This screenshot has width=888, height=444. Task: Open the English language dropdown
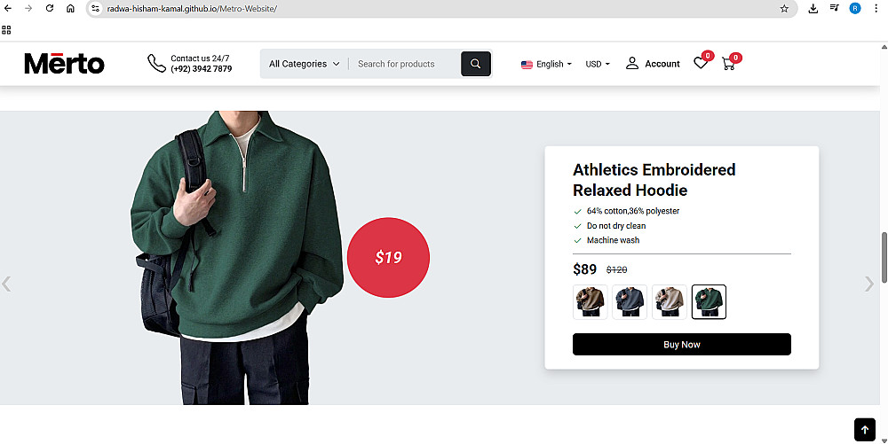coord(546,64)
